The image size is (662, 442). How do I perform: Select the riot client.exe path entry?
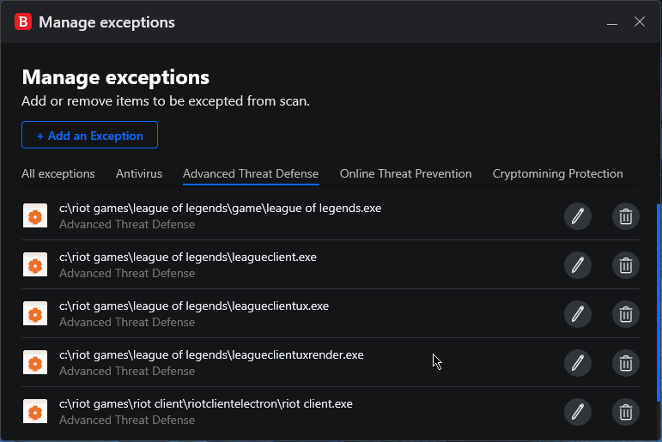click(205, 404)
